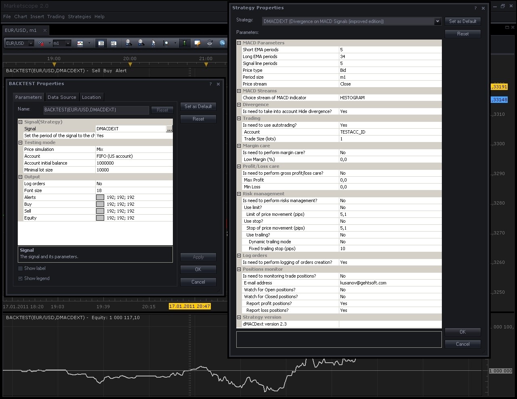
Task: Click Reset in Strategy Properties dialog
Action: (x=463, y=34)
